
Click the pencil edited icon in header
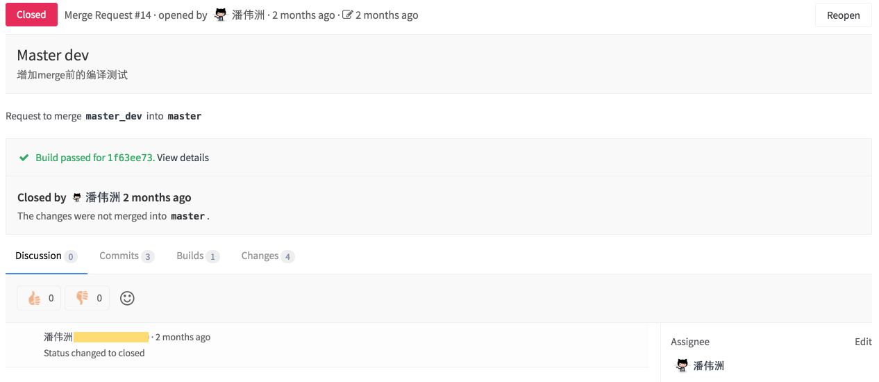(x=347, y=15)
